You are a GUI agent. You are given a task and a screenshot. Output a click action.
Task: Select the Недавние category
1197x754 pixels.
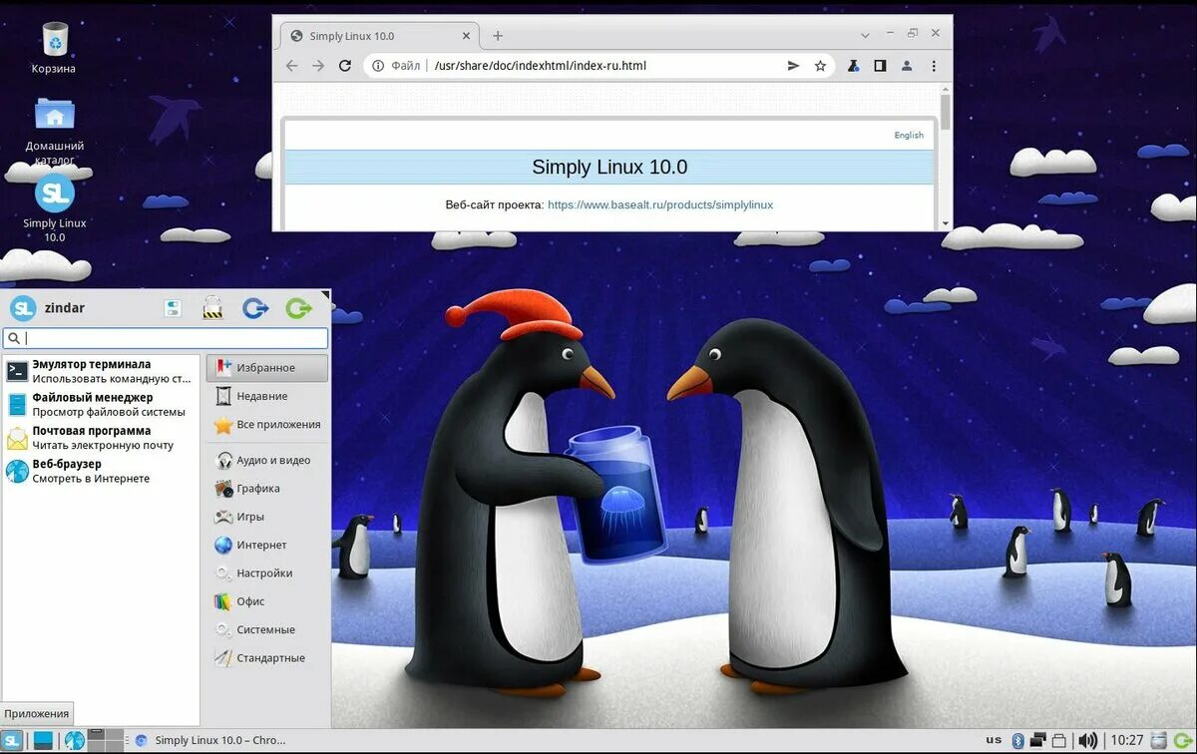coord(267,396)
